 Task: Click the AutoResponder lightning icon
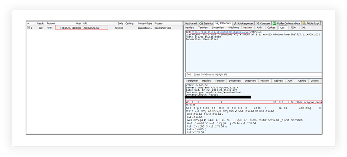pos(235,23)
